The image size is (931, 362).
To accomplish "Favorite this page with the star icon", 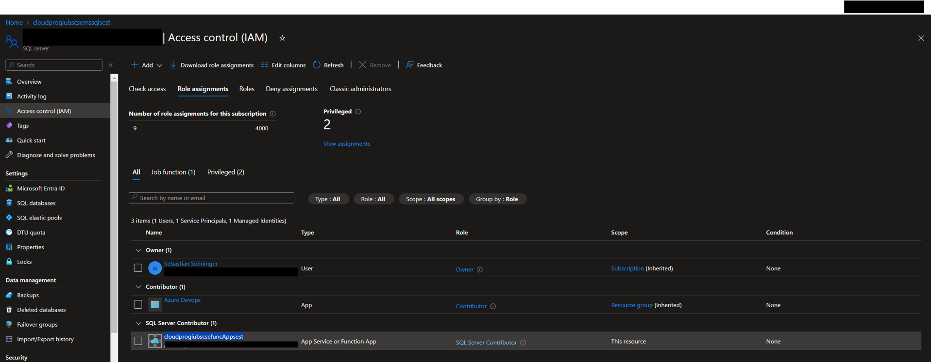I will coord(282,38).
